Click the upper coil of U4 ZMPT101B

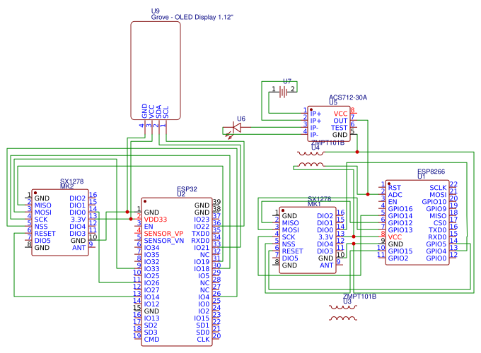point(311,153)
